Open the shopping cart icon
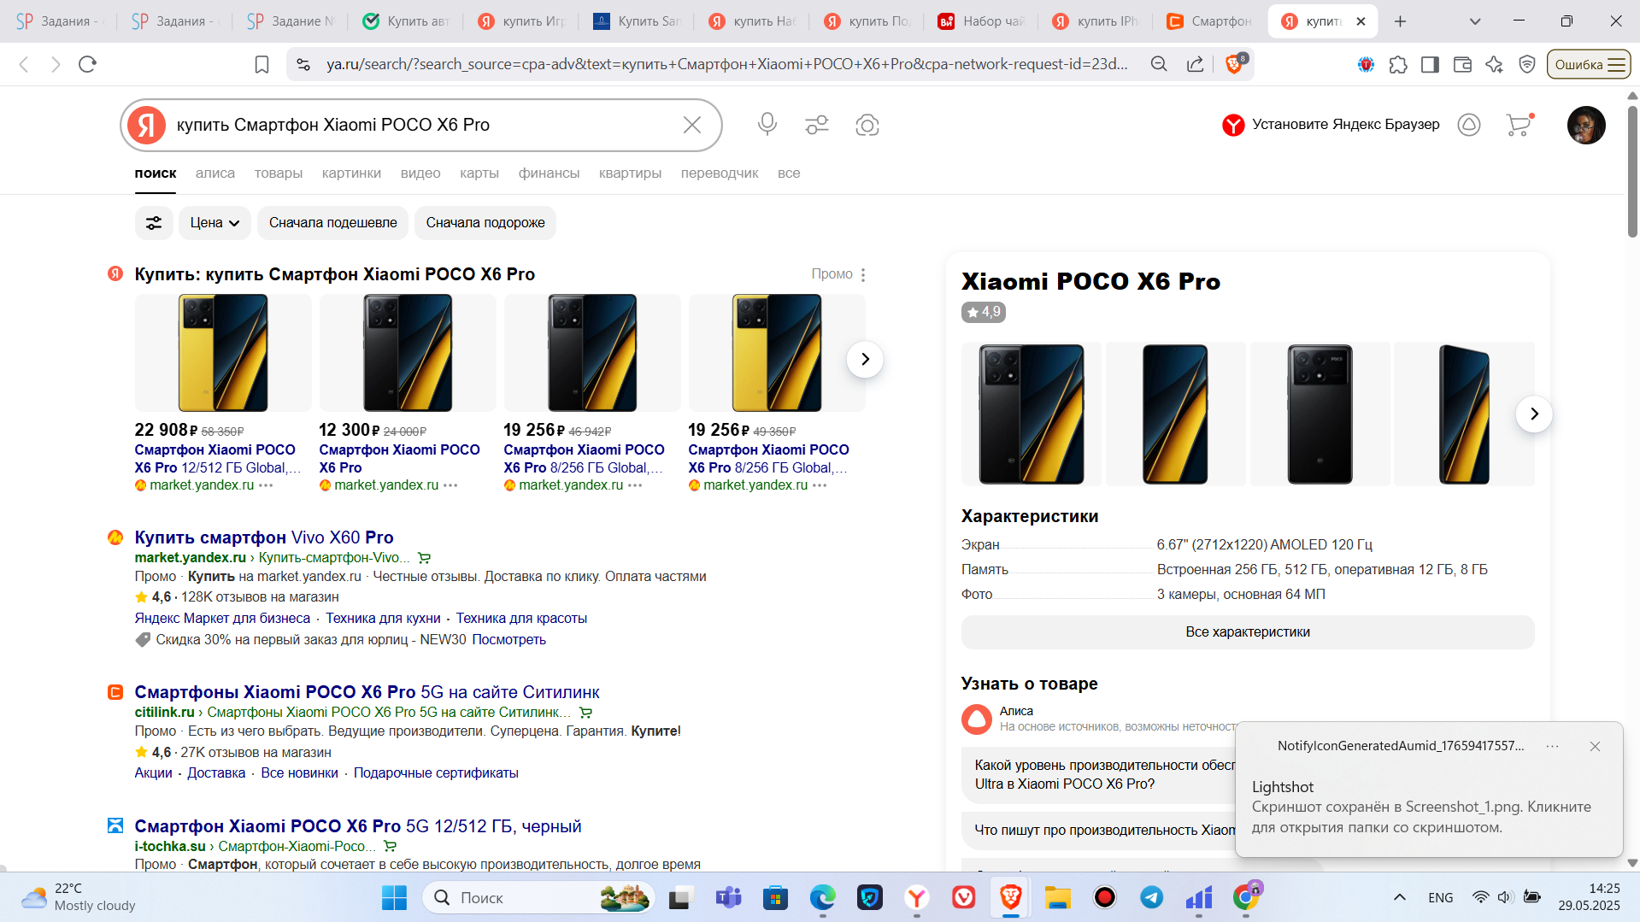The height and width of the screenshot is (922, 1640). pos(1519,125)
